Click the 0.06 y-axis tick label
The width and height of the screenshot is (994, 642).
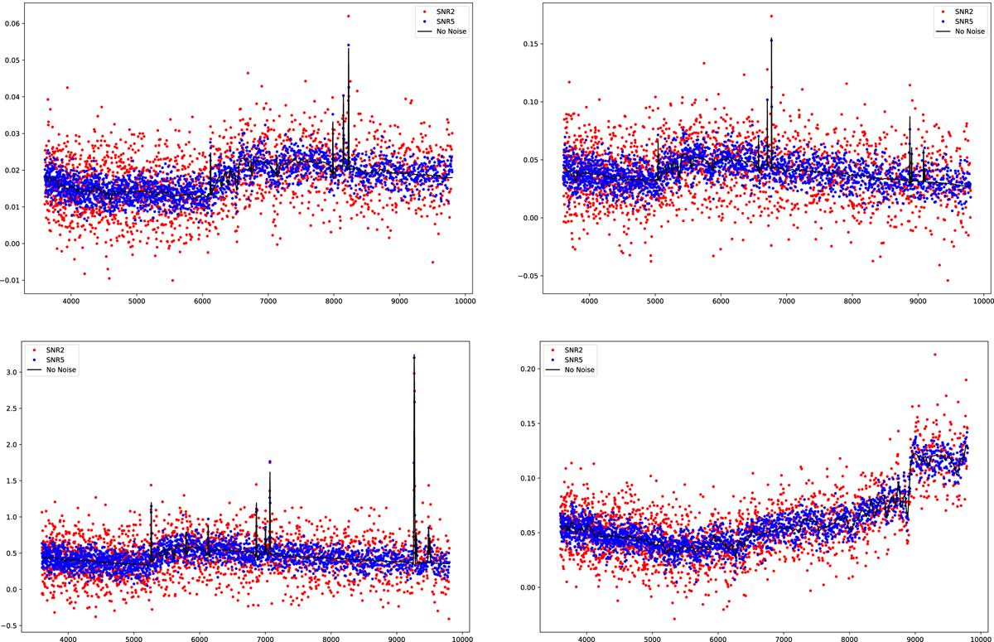pos(14,24)
